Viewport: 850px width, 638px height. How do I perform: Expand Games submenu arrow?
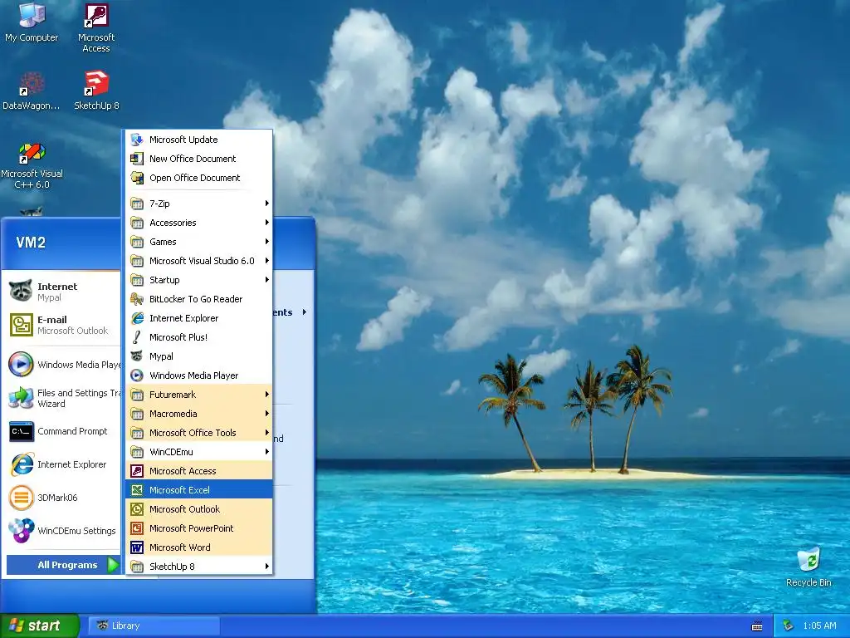[x=266, y=242]
